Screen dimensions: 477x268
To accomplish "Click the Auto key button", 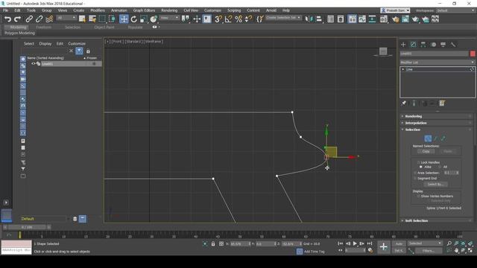I will tap(399, 243).
